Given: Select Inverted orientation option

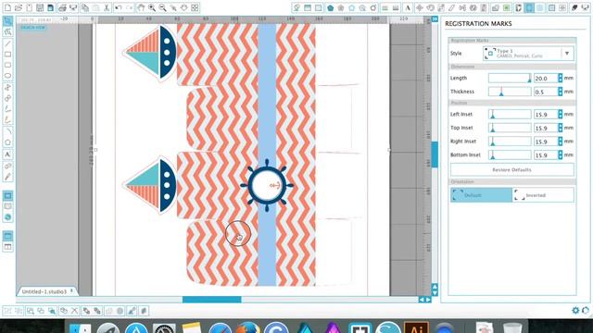Looking at the screenshot, I should pos(543,195).
